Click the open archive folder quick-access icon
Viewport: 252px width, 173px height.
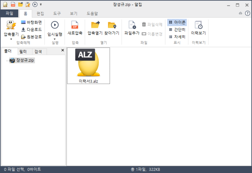coord(21,5)
